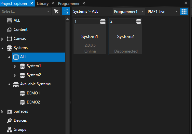
Task: Click the Disconnected status text
Action: (x=126, y=51)
